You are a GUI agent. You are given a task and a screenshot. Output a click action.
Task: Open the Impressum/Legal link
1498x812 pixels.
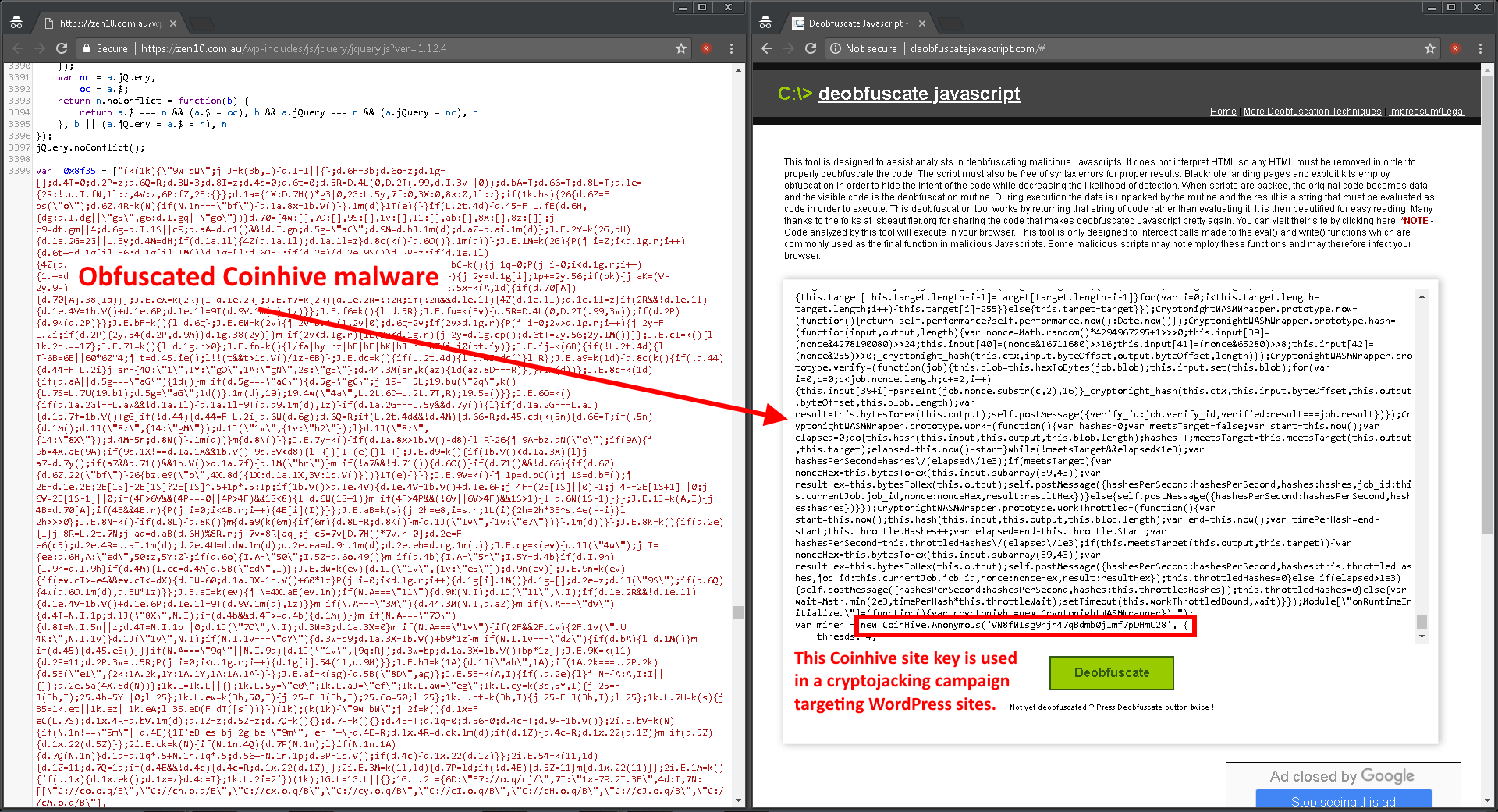[1426, 112]
